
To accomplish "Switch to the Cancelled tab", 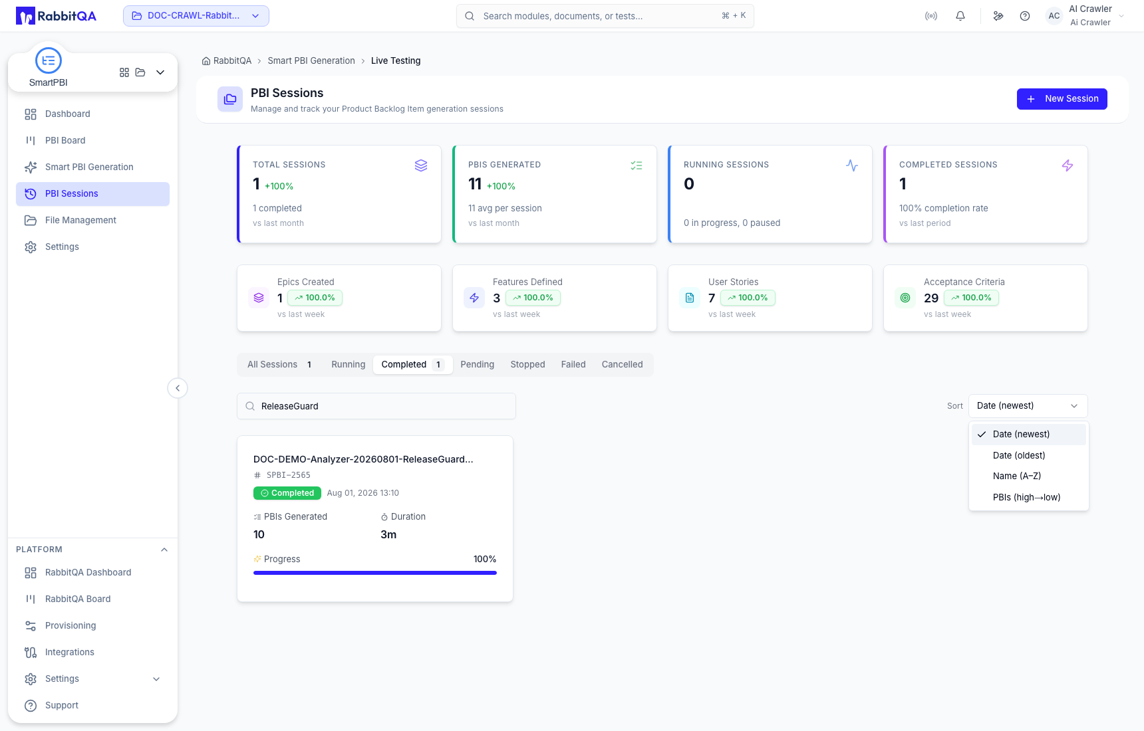I will point(623,365).
